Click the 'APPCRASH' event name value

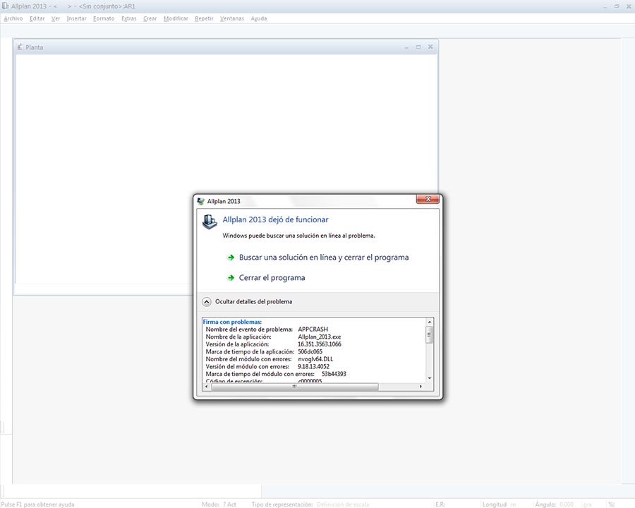pos(313,329)
